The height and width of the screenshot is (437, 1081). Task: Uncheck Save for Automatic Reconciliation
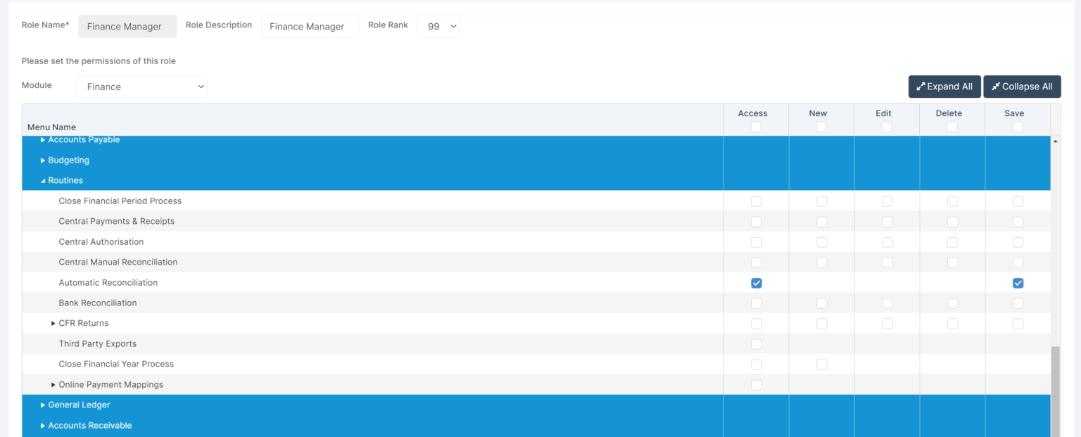click(x=1018, y=283)
